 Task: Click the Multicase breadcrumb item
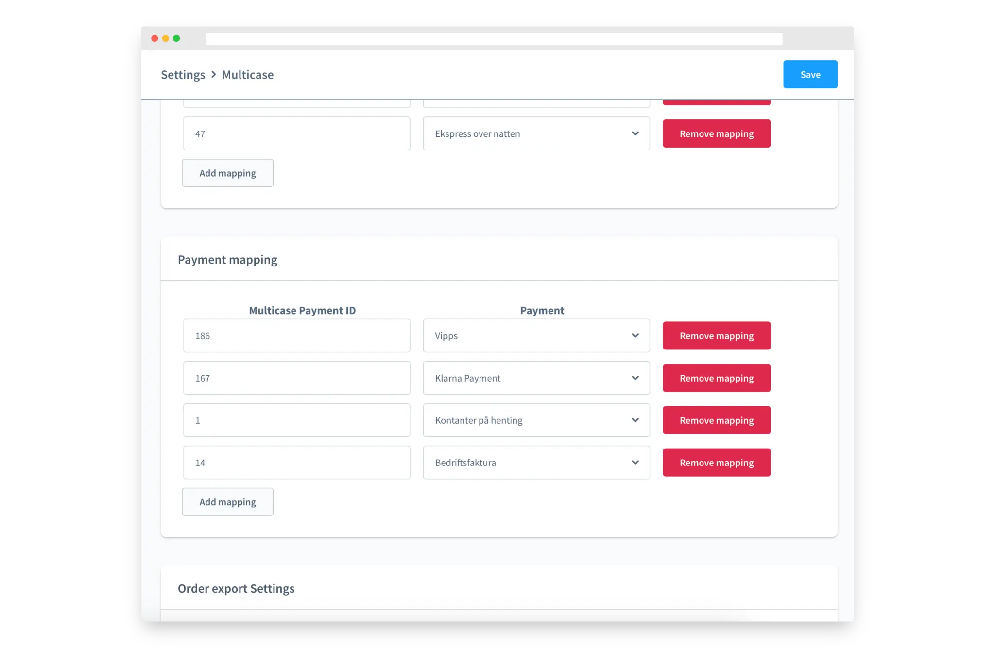pyautogui.click(x=247, y=75)
